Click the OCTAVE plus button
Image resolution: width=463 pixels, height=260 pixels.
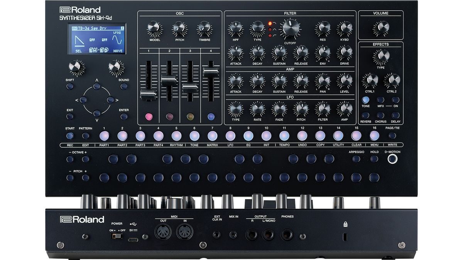[86, 159]
